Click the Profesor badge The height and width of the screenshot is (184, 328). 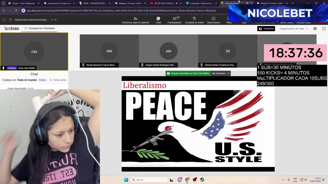12,68
